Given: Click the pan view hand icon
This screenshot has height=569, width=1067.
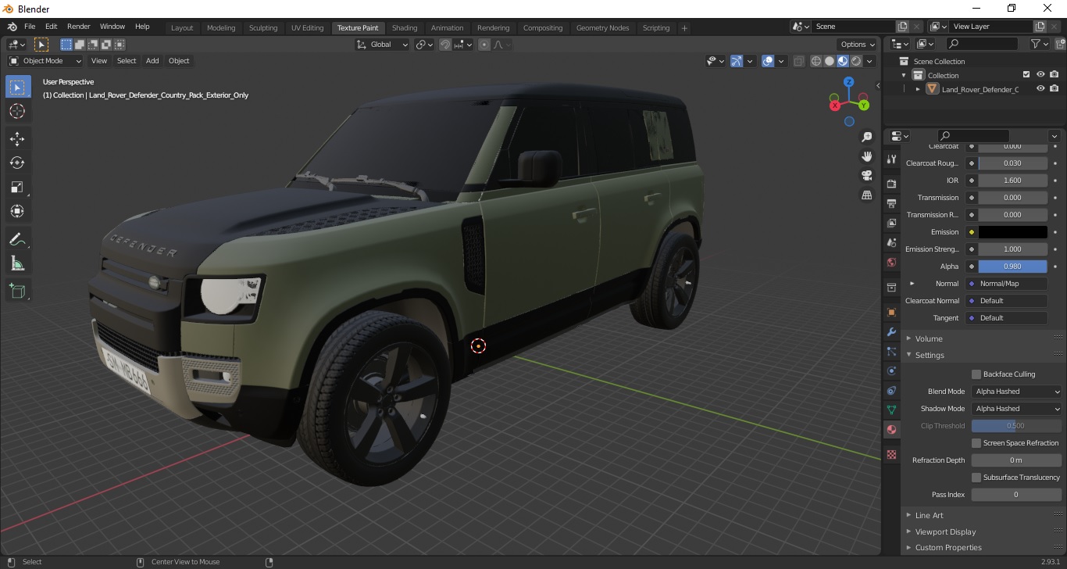Looking at the screenshot, I should pyautogui.click(x=866, y=156).
